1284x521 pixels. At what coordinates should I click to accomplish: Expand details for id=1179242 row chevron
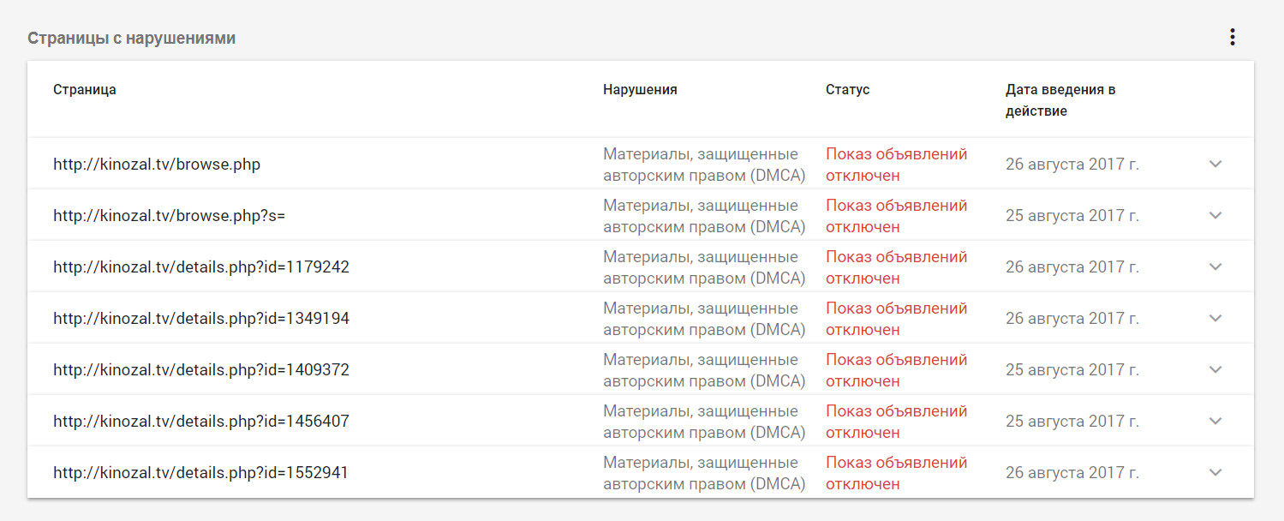pos(1215,266)
